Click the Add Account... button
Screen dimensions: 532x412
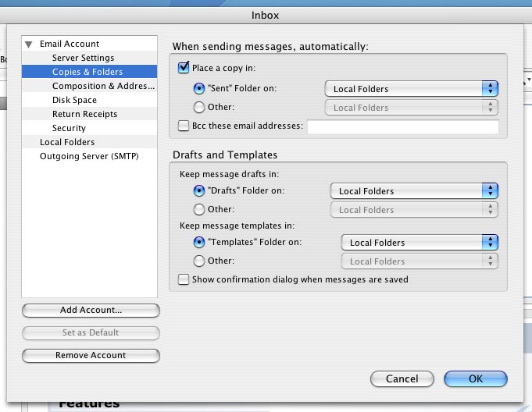91,311
